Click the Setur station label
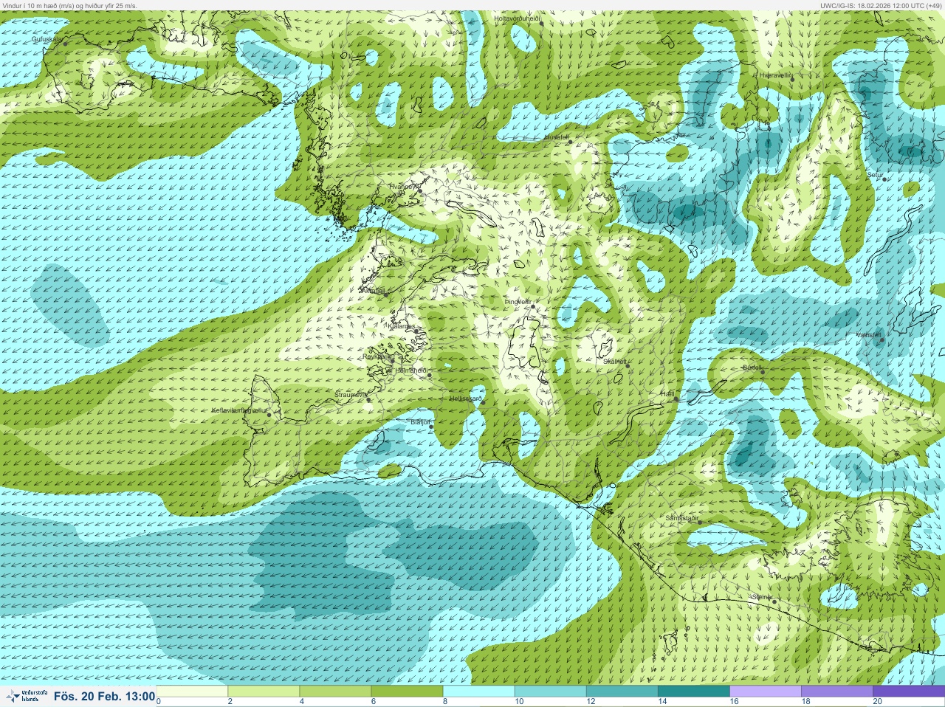This screenshot has height=707, width=945. (x=876, y=175)
